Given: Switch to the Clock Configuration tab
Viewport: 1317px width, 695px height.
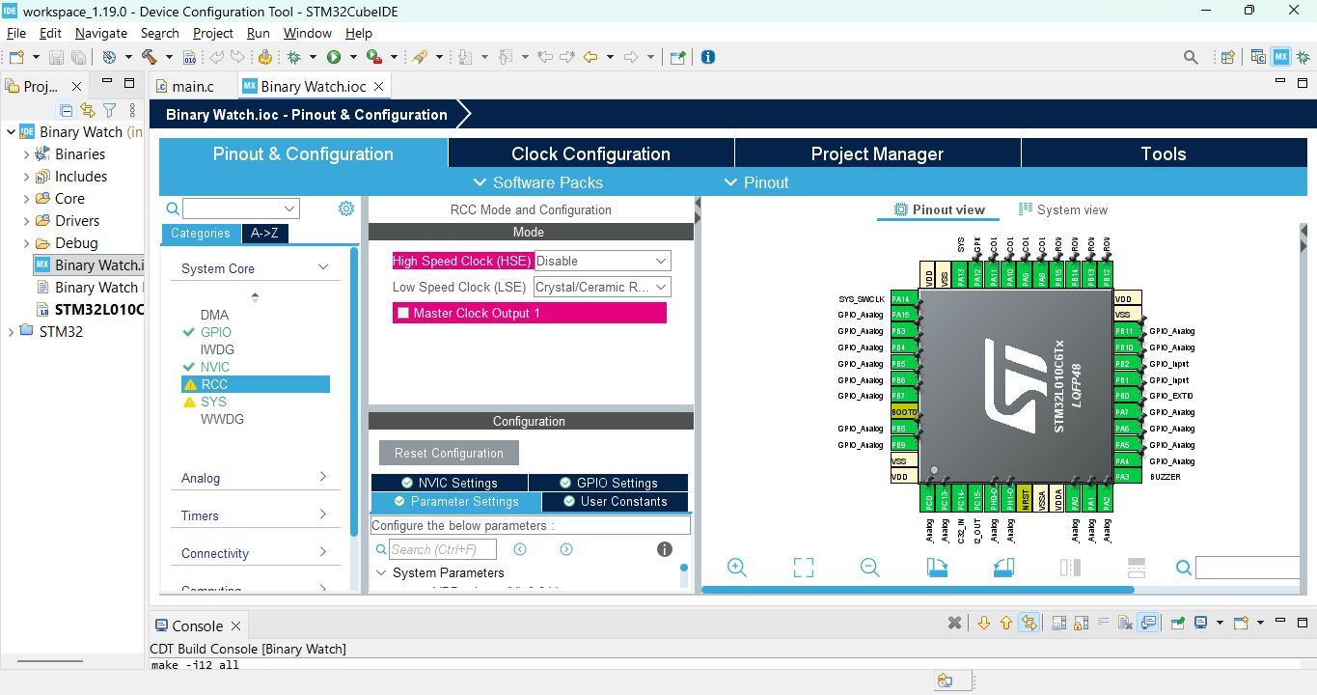Looking at the screenshot, I should coord(590,153).
